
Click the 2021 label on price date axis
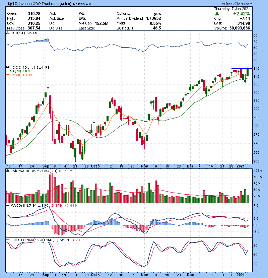tap(241, 166)
